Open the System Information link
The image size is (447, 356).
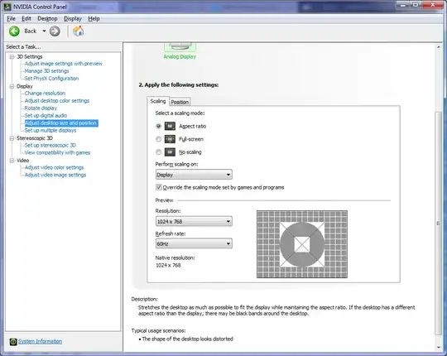(x=41, y=341)
